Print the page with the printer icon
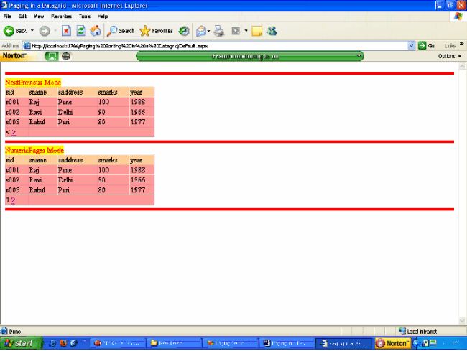This screenshot has height=351, width=467. [x=219, y=31]
